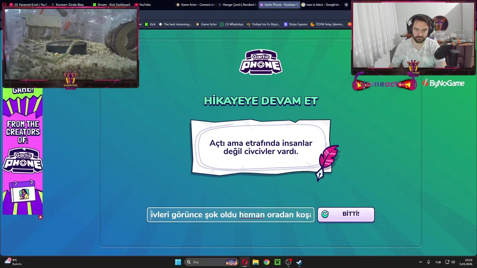Viewport: 477px width, 268px height.
Task: Click the ByNoGame sponsor logo
Action: click(x=443, y=83)
